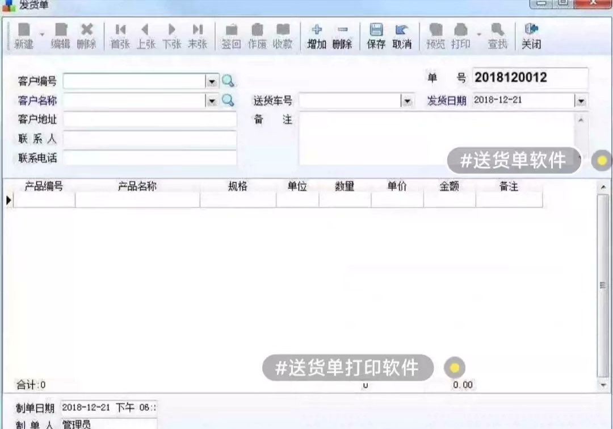613x429 pixels.
Task: Click the 收款 (Receive payment) icon
Action: (283, 36)
